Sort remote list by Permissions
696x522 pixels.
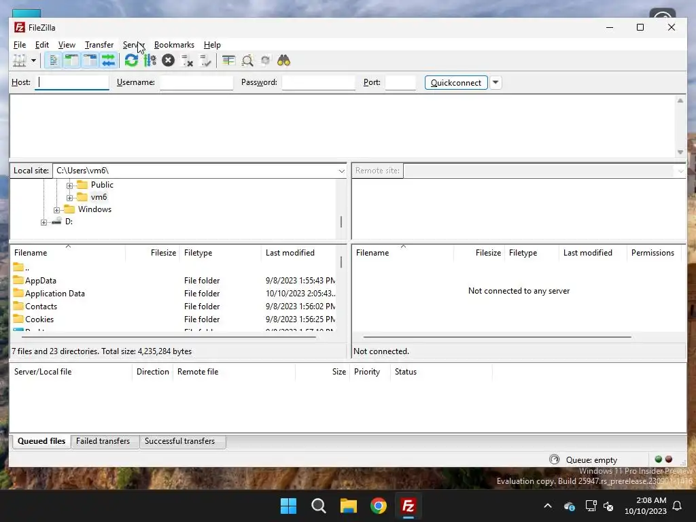coord(654,253)
